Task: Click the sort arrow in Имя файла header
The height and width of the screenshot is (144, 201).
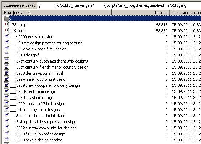Action: point(29,13)
